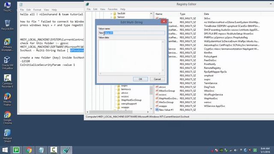Open Registry Editor Help menu

pos(123,9)
